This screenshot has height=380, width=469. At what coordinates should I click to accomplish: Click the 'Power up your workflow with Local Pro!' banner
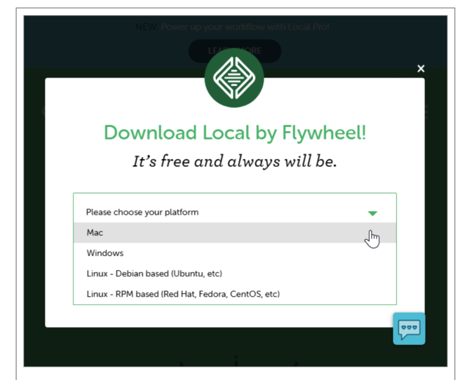(x=245, y=27)
